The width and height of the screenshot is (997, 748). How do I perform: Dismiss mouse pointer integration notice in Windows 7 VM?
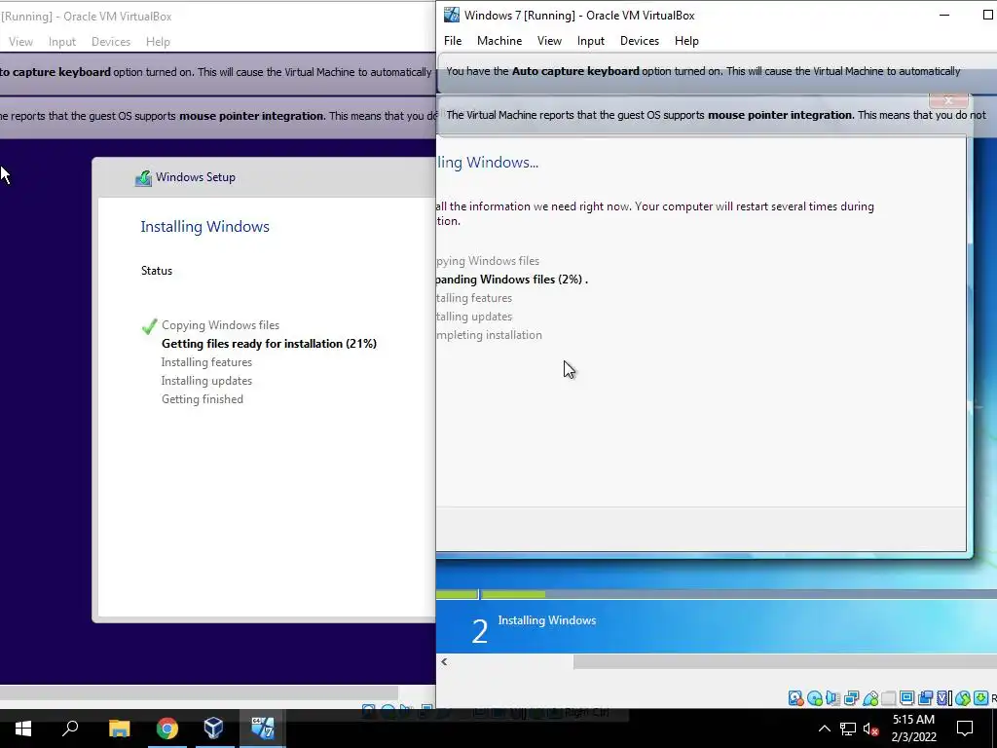pos(948,100)
